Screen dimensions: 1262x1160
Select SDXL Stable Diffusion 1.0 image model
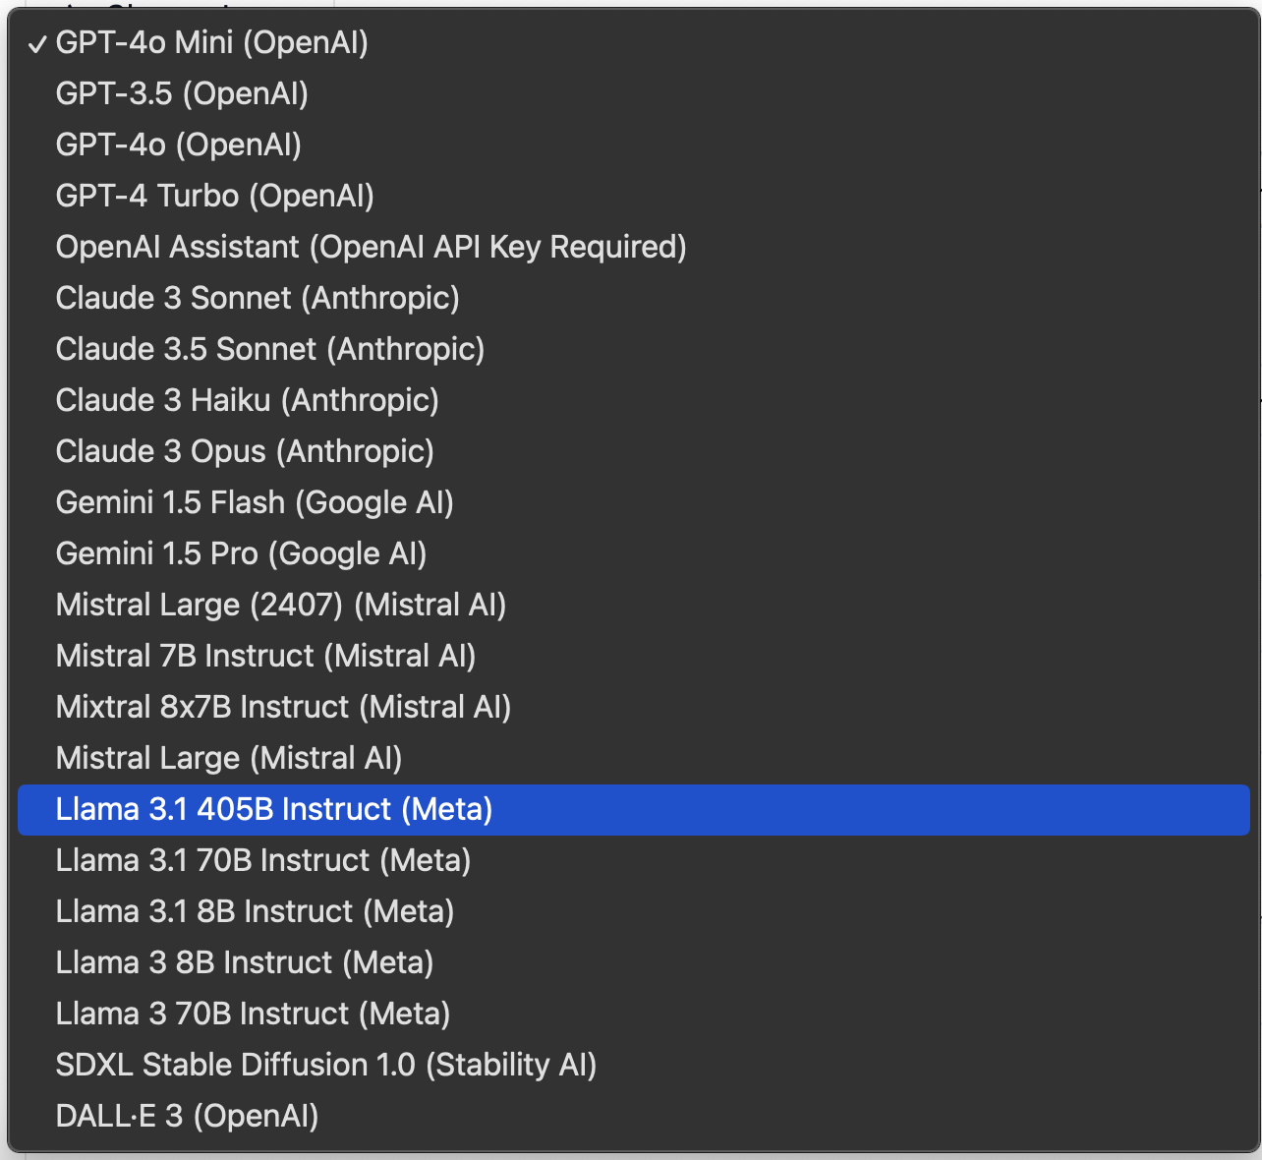326,1066
